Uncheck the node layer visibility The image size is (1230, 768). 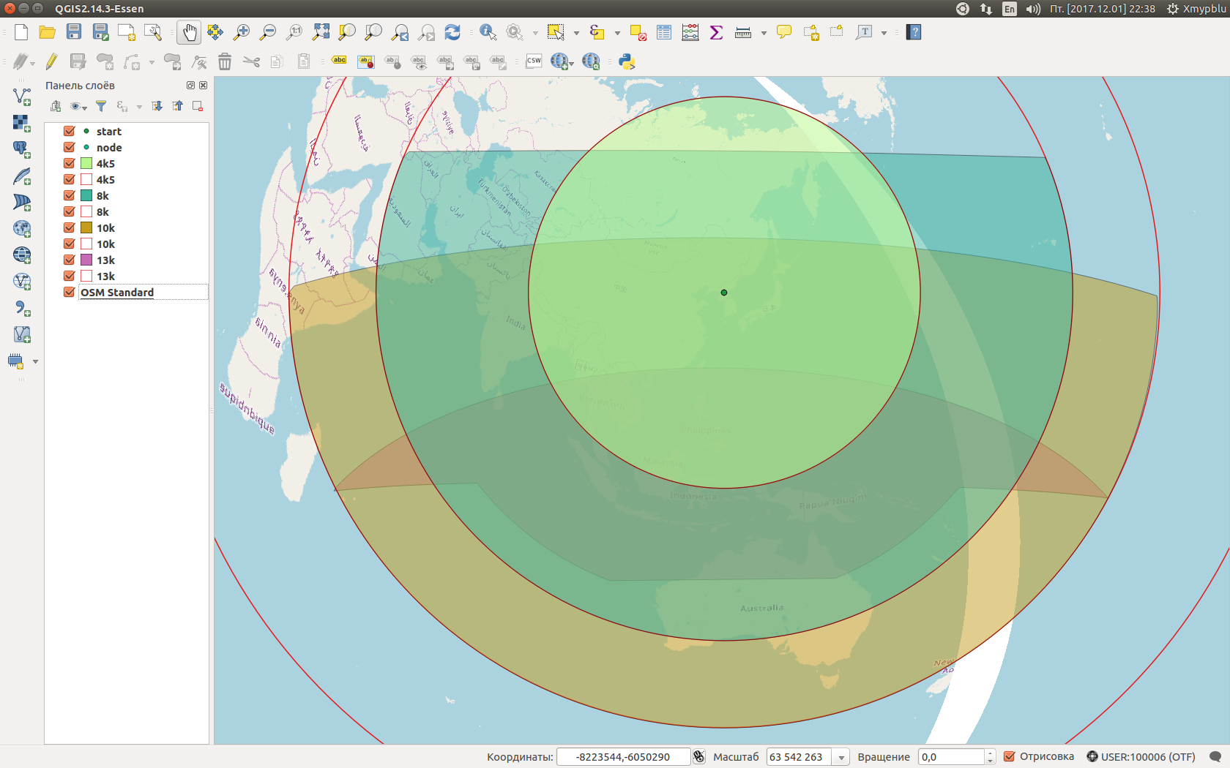tap(69, 147)
